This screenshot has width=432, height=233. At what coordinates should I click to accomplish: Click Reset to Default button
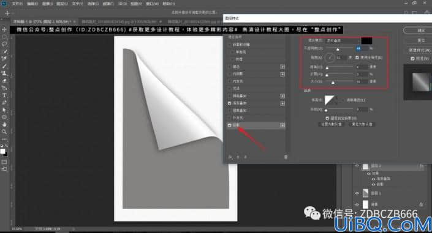[x=362, y=124]
